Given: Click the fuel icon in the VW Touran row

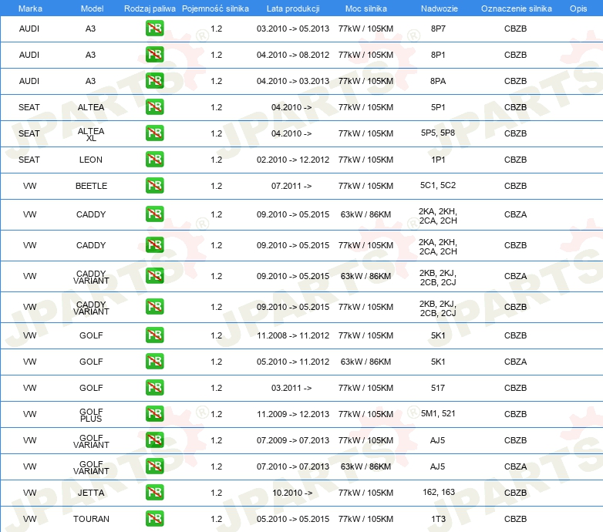Looking at the screenshot, I should [154, 519].
